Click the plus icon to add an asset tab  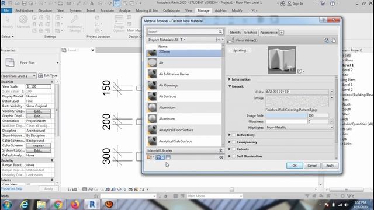point(282,33)
